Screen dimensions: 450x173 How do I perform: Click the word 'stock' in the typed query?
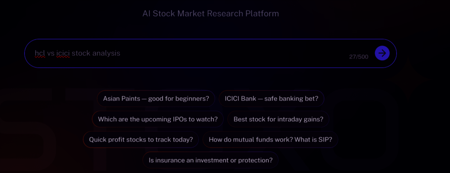[81, 53]
